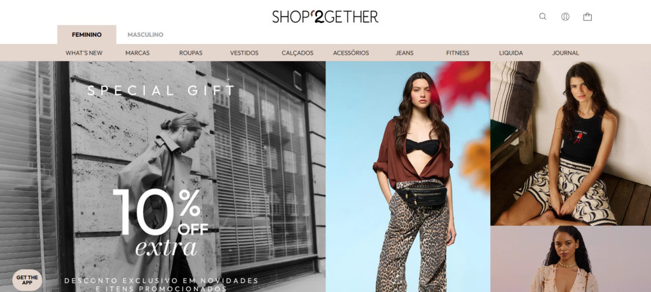Open the Vestidos menu item
Viewport: 651px width, 292px height.
coord(244,53)
